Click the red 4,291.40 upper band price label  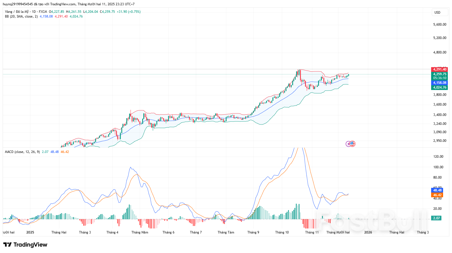(439, 69)
